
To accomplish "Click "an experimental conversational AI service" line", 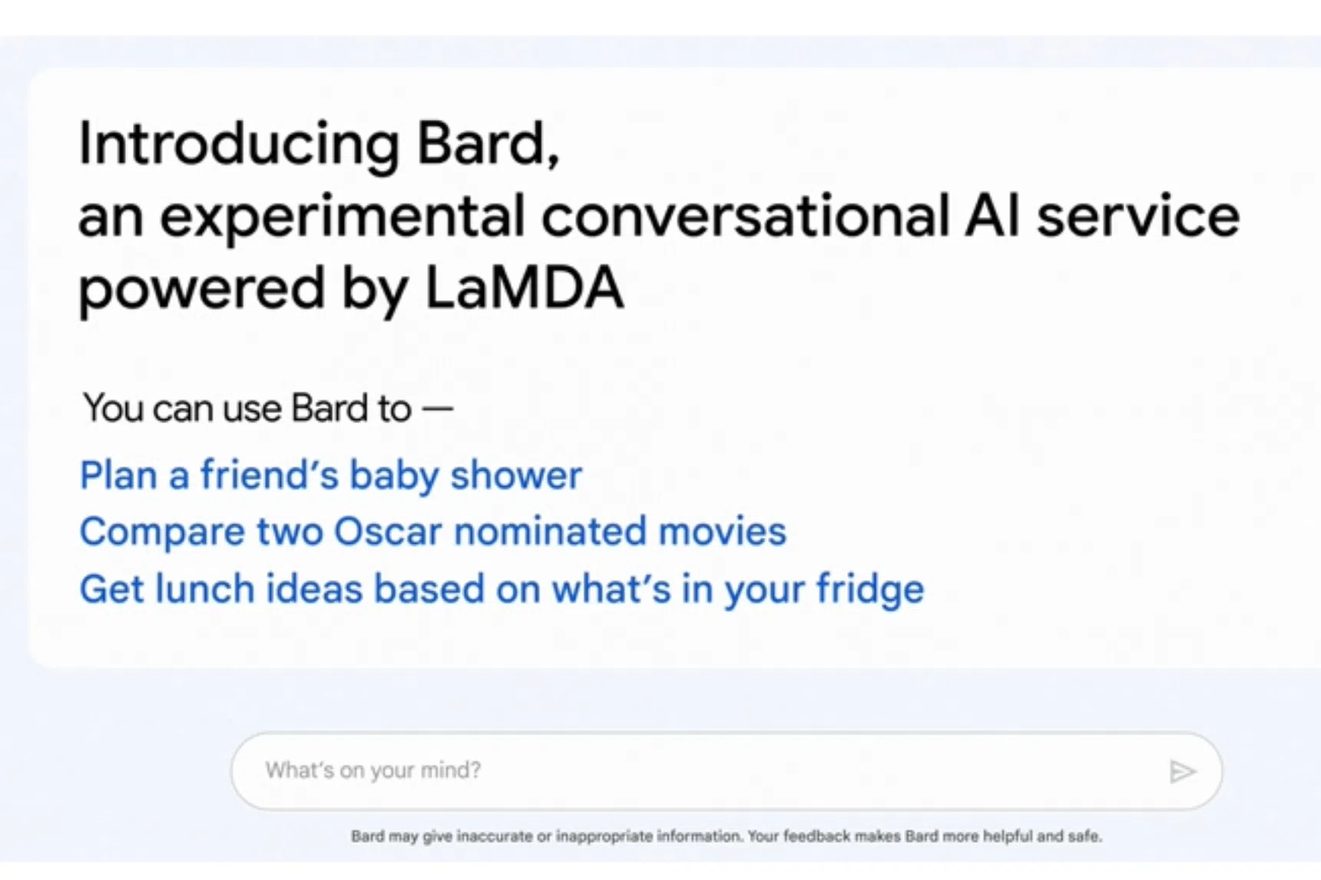I will (658, 216).
